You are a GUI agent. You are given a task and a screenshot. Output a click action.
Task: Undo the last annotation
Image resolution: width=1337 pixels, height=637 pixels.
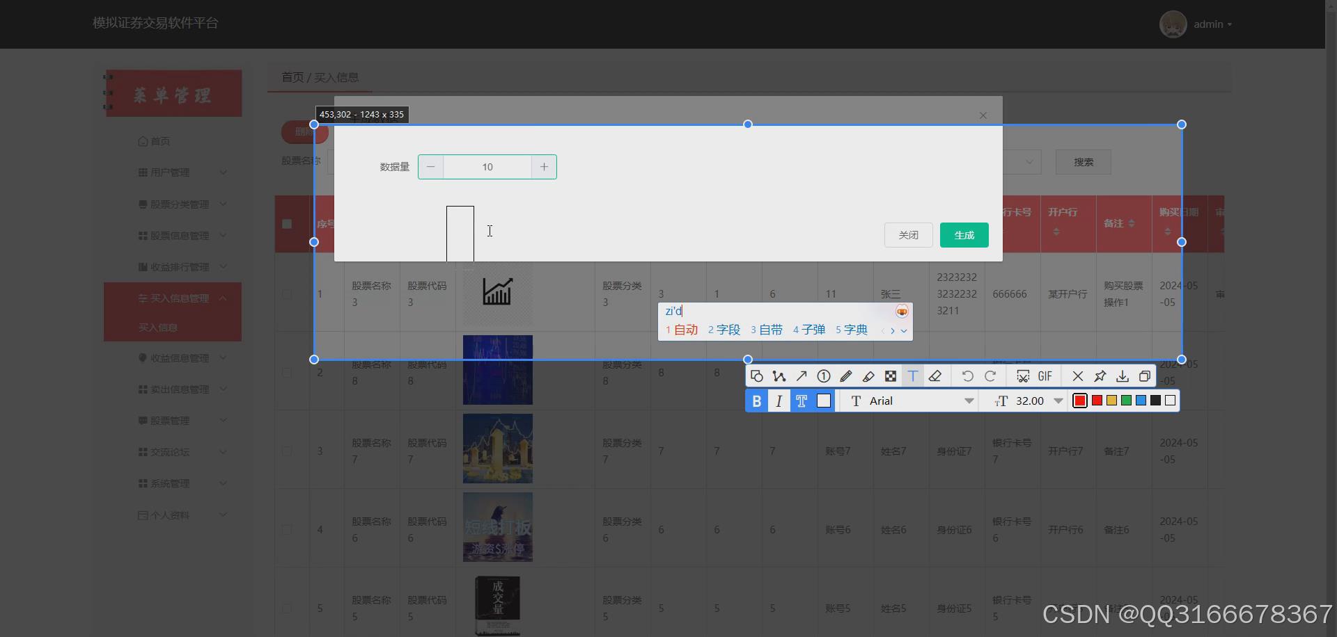pos(968,376)
